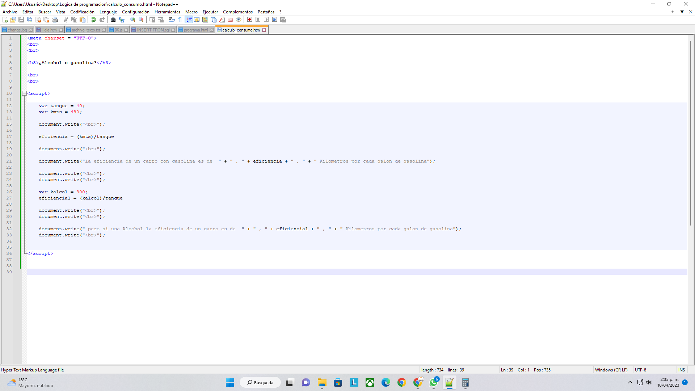Click UTF-8 encoding in status bar
The image size is (695, 391).
[x=640, y=370]
